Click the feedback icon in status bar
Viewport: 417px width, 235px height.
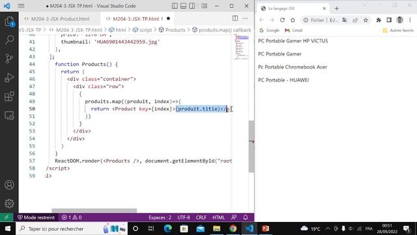point(234,217)
